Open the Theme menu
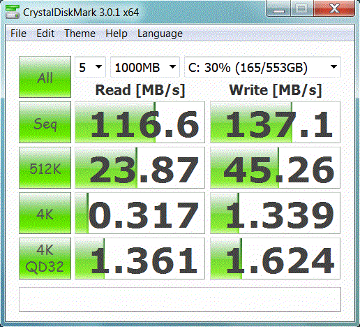Image resolution: width=360 pixels, height=327 pixels. click(x=80, y=34)
